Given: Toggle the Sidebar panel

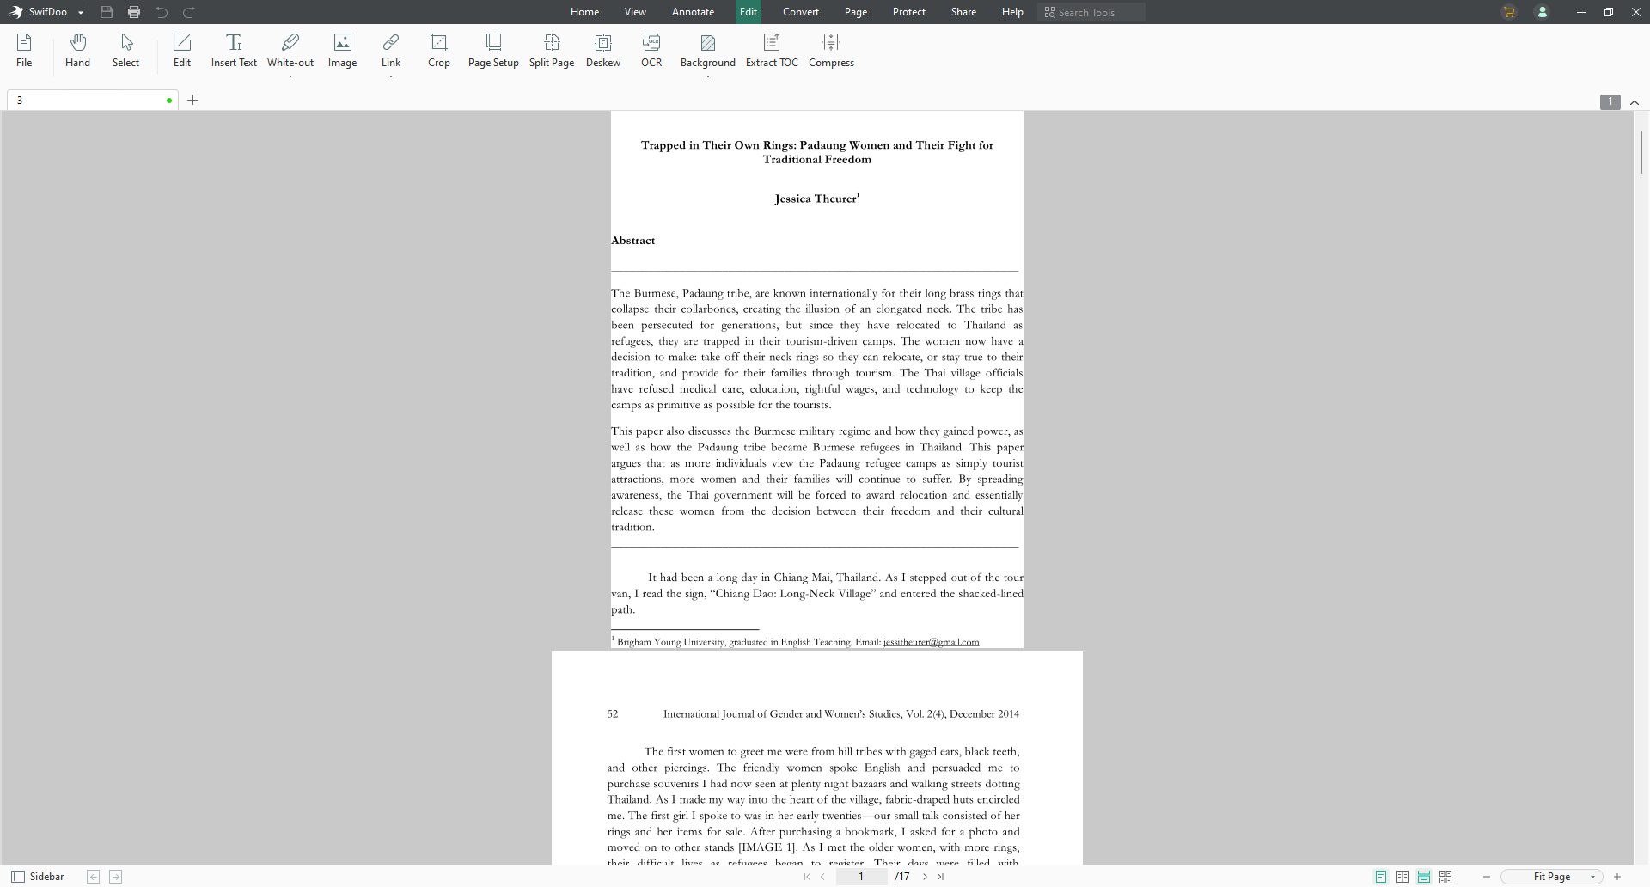Looking at the screenshot, I should pyautogui.click(x=38, y=877).
